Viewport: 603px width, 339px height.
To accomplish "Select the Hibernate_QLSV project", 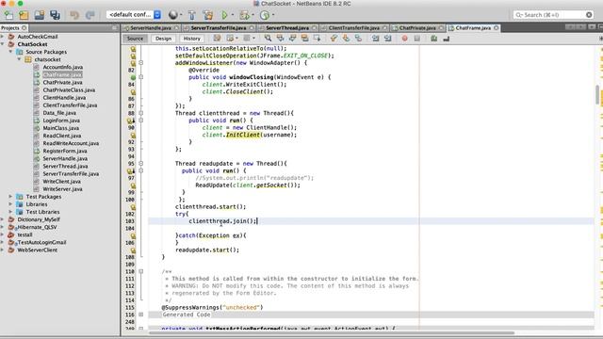I will (x=37, y=227).
